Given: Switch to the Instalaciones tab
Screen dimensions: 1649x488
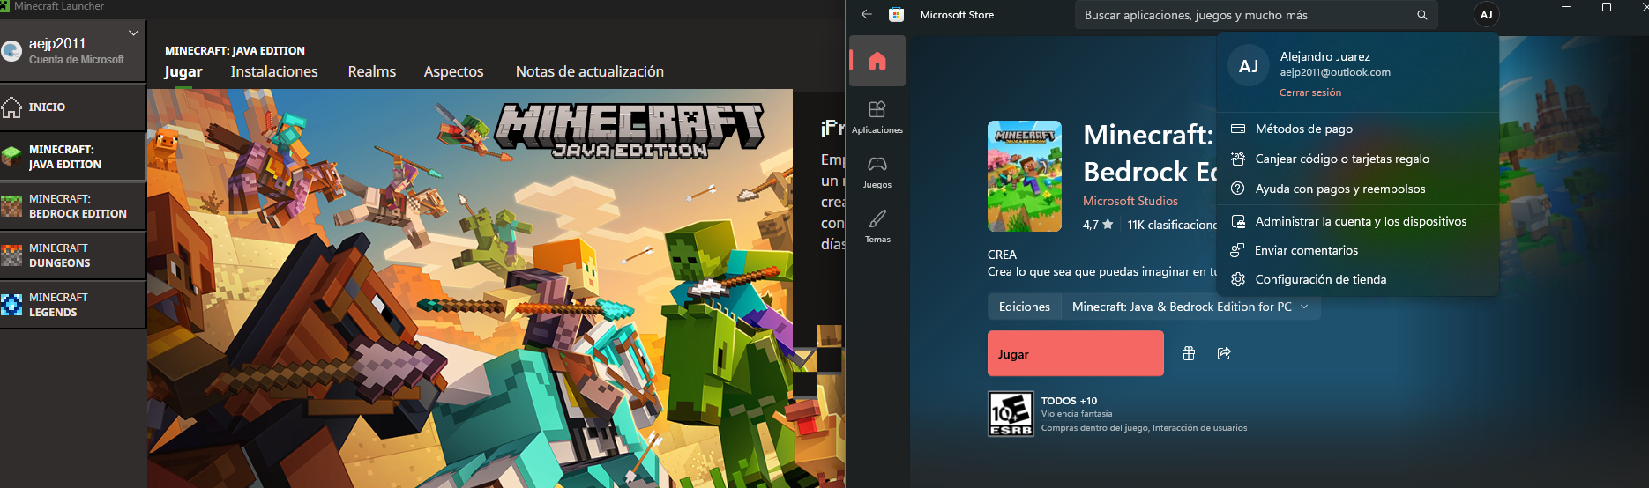Looking at the screenshot, I should coord(274,71).
